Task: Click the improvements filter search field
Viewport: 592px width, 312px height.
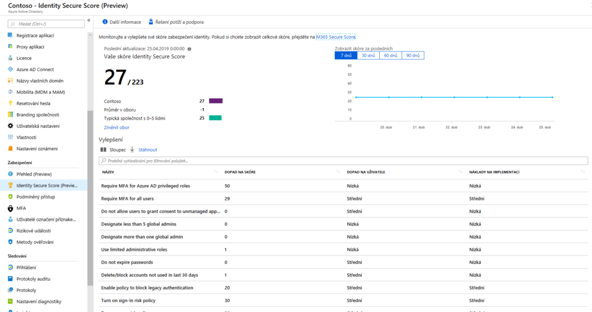Action: (x=344, y=161)
